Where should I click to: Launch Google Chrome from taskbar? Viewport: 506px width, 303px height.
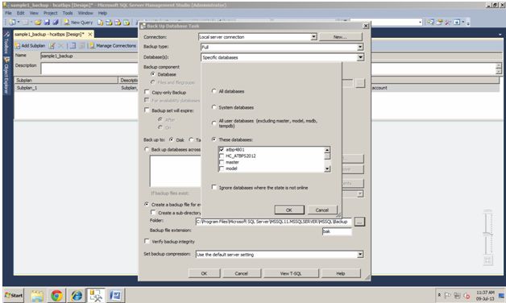[56, 296]
